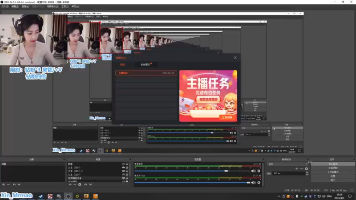Click the yellow ring icon on the bottom taskbar
The width and height of the screenshot is (356, 200).
[77, 196]
